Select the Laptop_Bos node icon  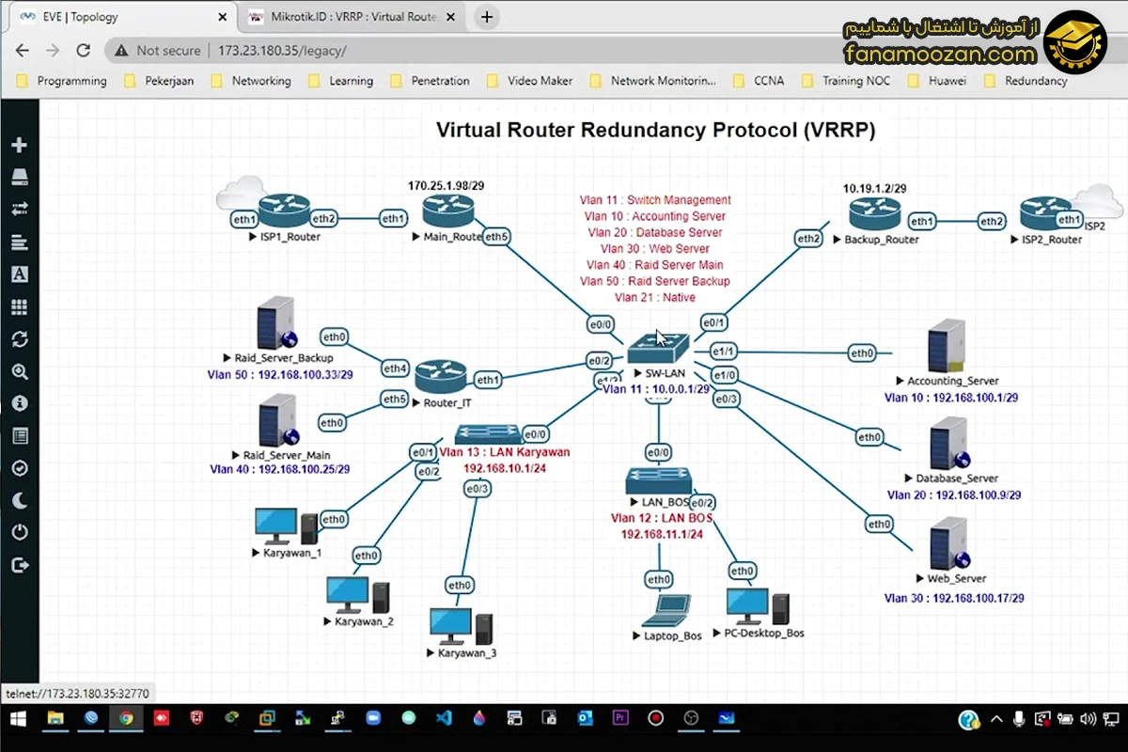tap(666, 610)
